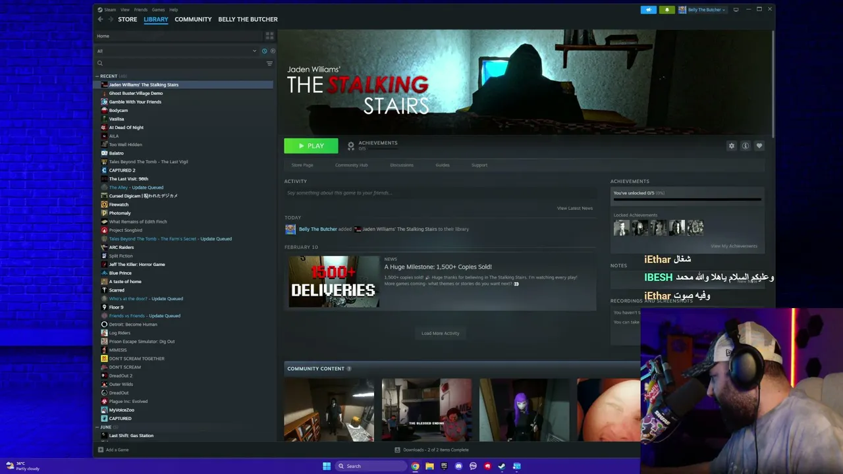Viewport: 843px width, 474px height.
Task: Select ARC Raiders in the library
Action: pos(121,248)
